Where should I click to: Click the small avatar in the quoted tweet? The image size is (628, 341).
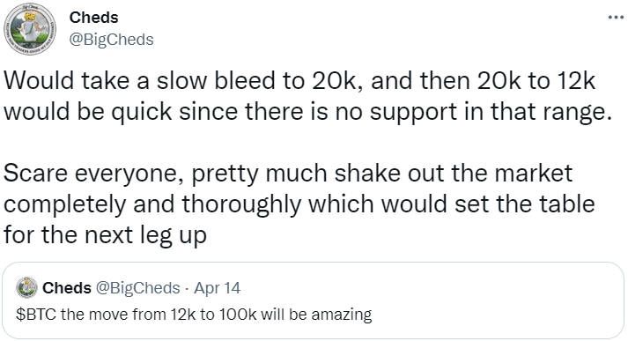(26, 287)
